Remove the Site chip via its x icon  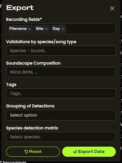point(46,29)
